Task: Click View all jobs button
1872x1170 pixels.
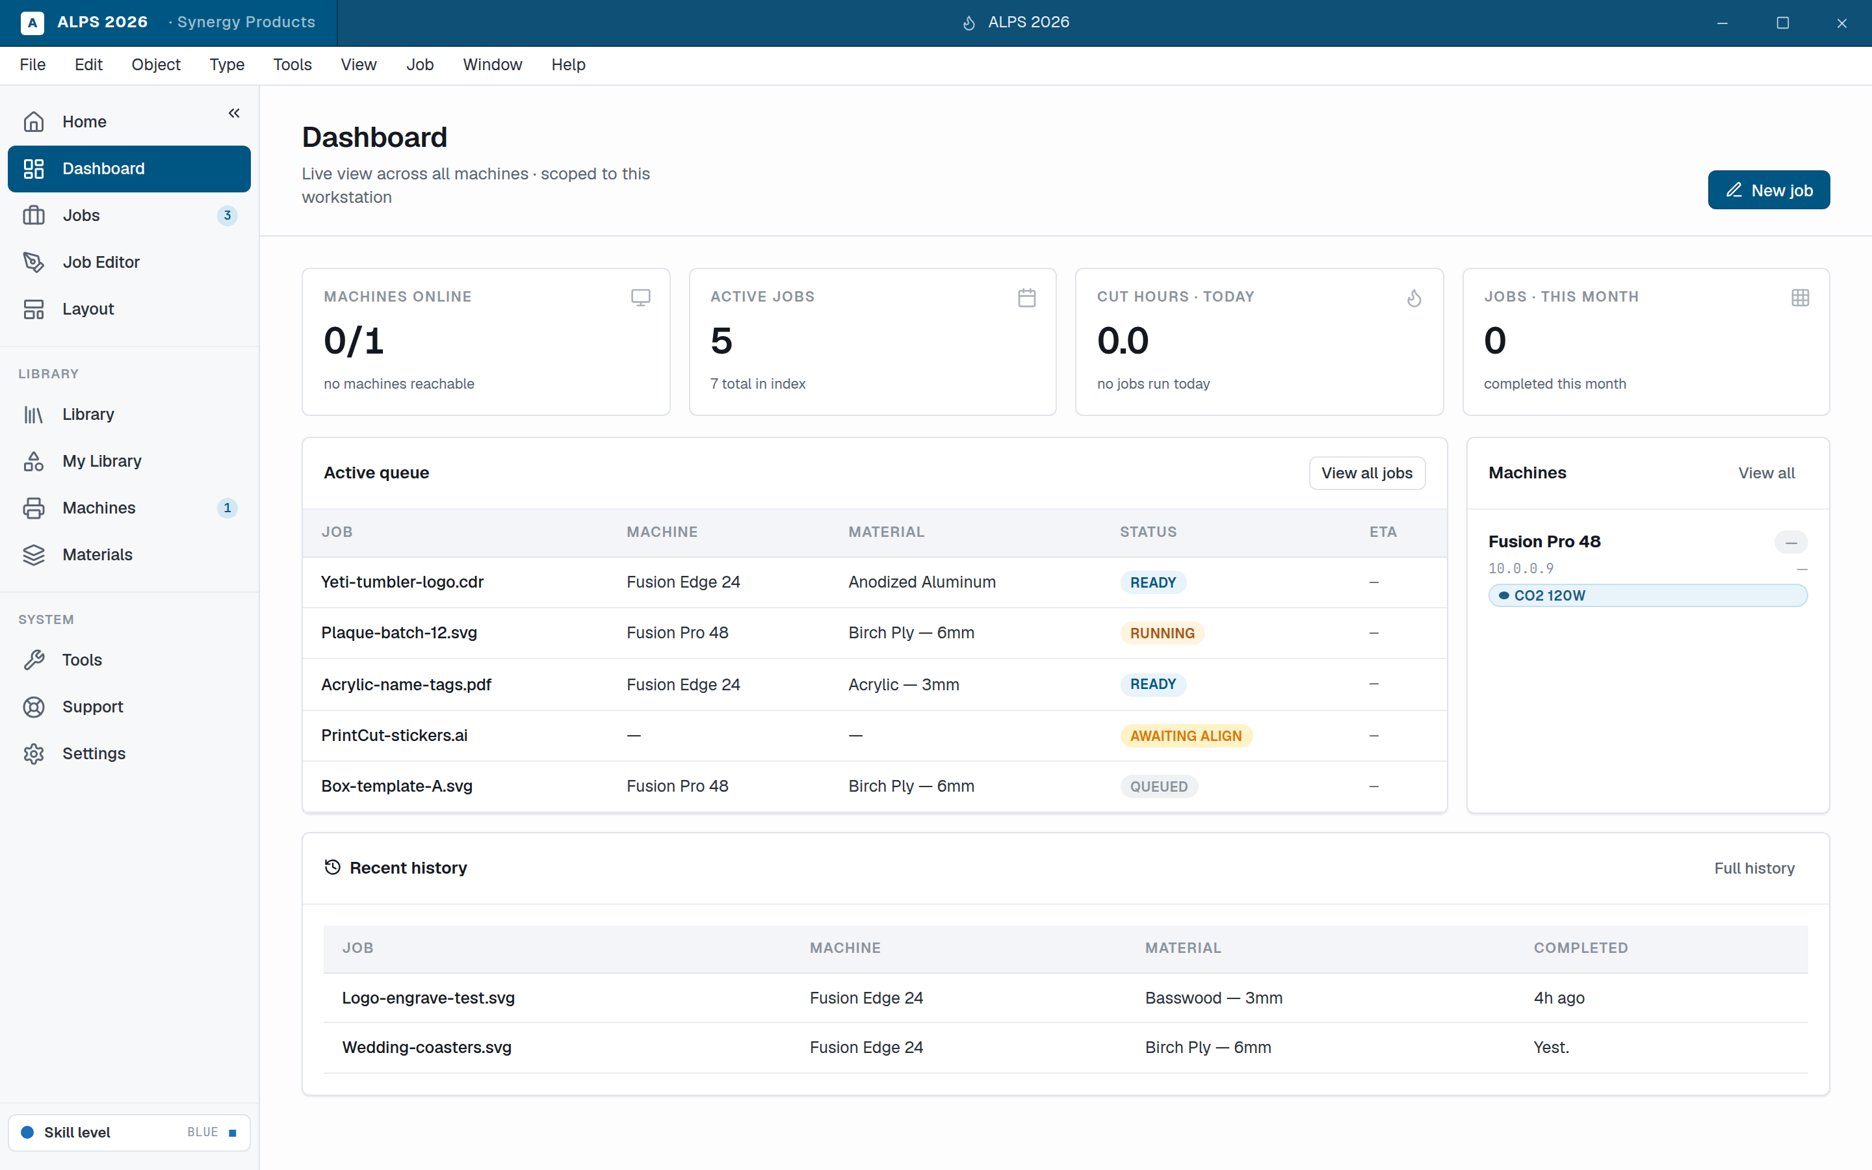Action: point(1366,473)
